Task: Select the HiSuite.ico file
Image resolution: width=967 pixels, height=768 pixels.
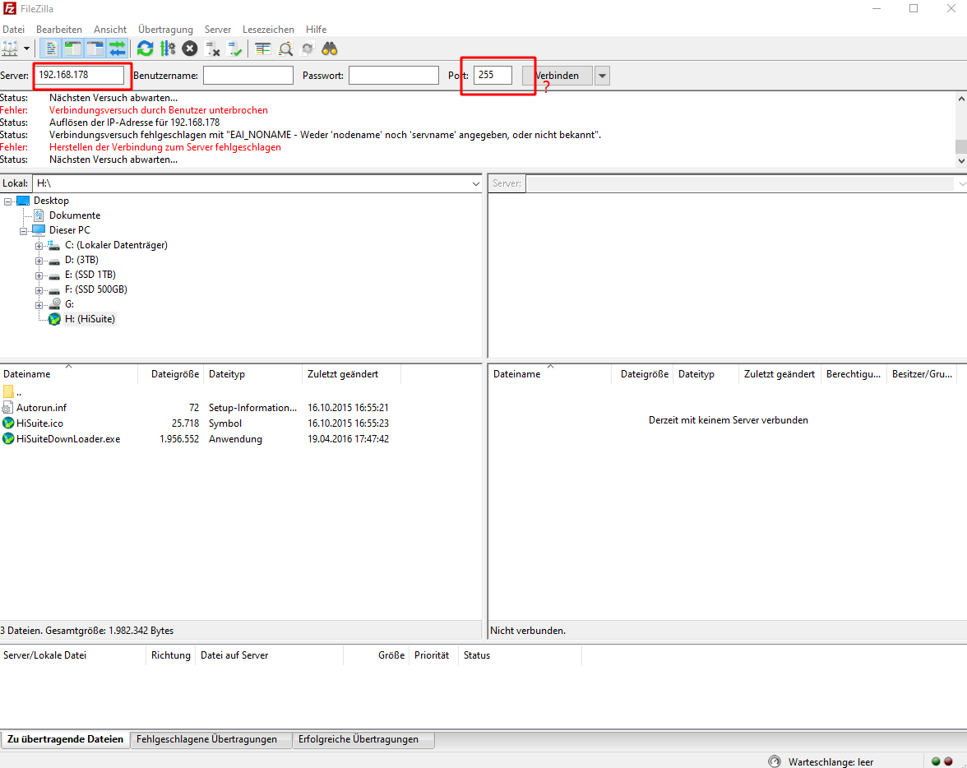Action: (x=39, y=423)
